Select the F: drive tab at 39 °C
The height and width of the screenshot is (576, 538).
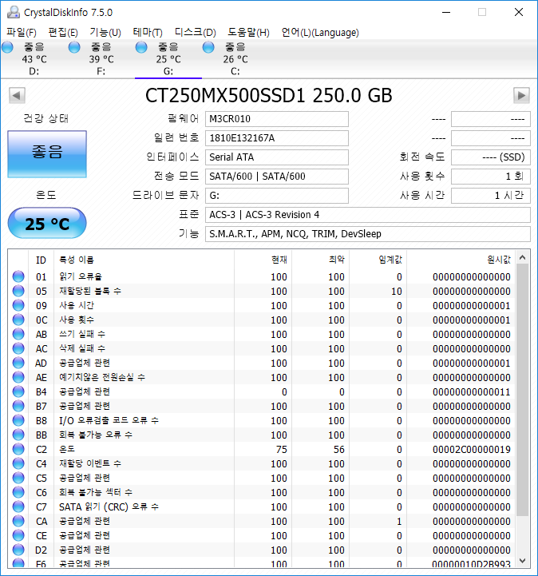[x=101, y=59]
